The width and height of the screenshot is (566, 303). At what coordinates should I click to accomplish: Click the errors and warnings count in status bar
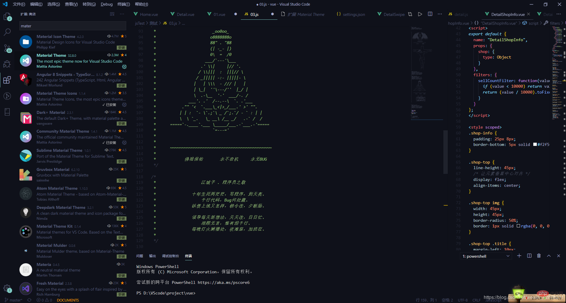(44, 300)
